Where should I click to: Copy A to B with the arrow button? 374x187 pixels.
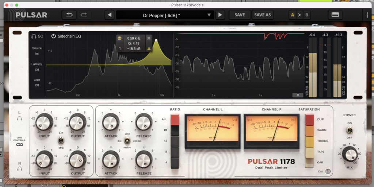(x=299, y=15)
